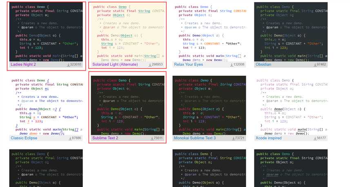Select the Sublime Text 2 code preview
This screenshot has width=350, height=187.
[x=128, y=105]
